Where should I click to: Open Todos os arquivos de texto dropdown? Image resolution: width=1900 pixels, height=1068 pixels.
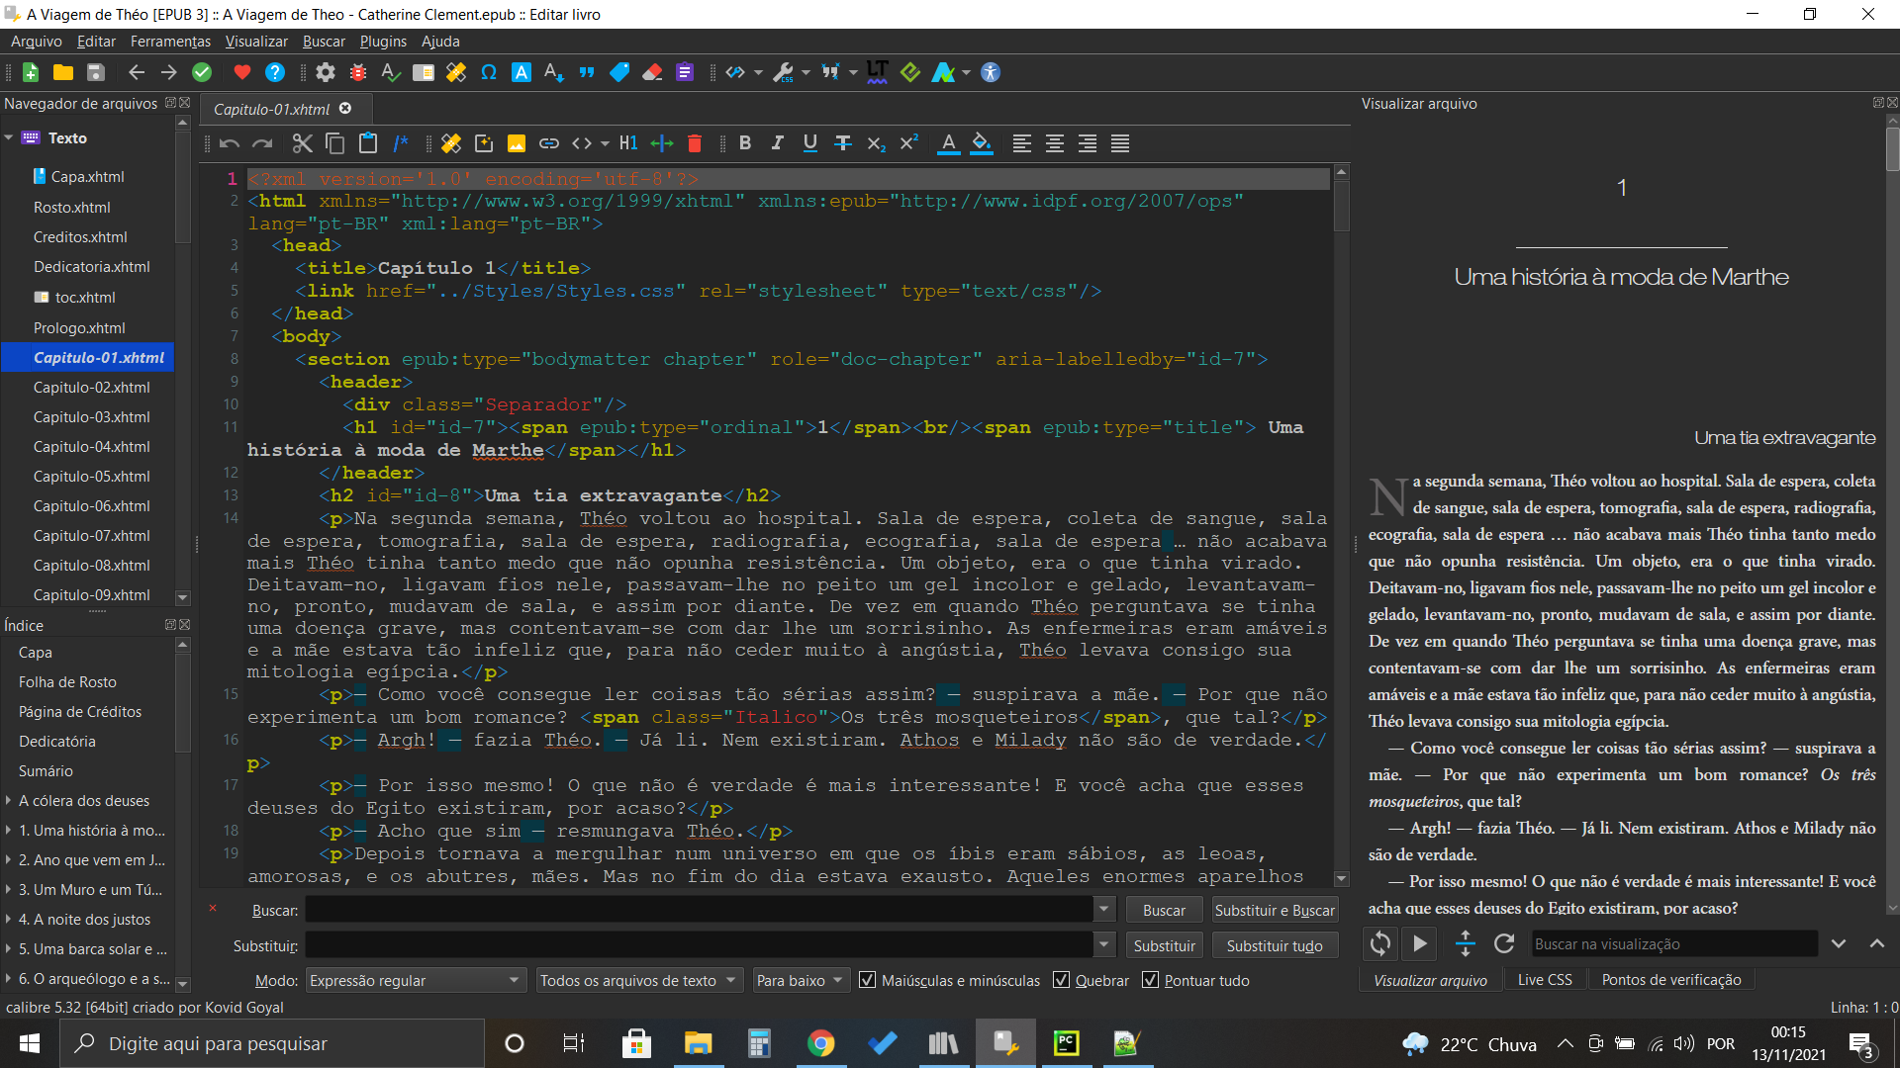point(638,980)
